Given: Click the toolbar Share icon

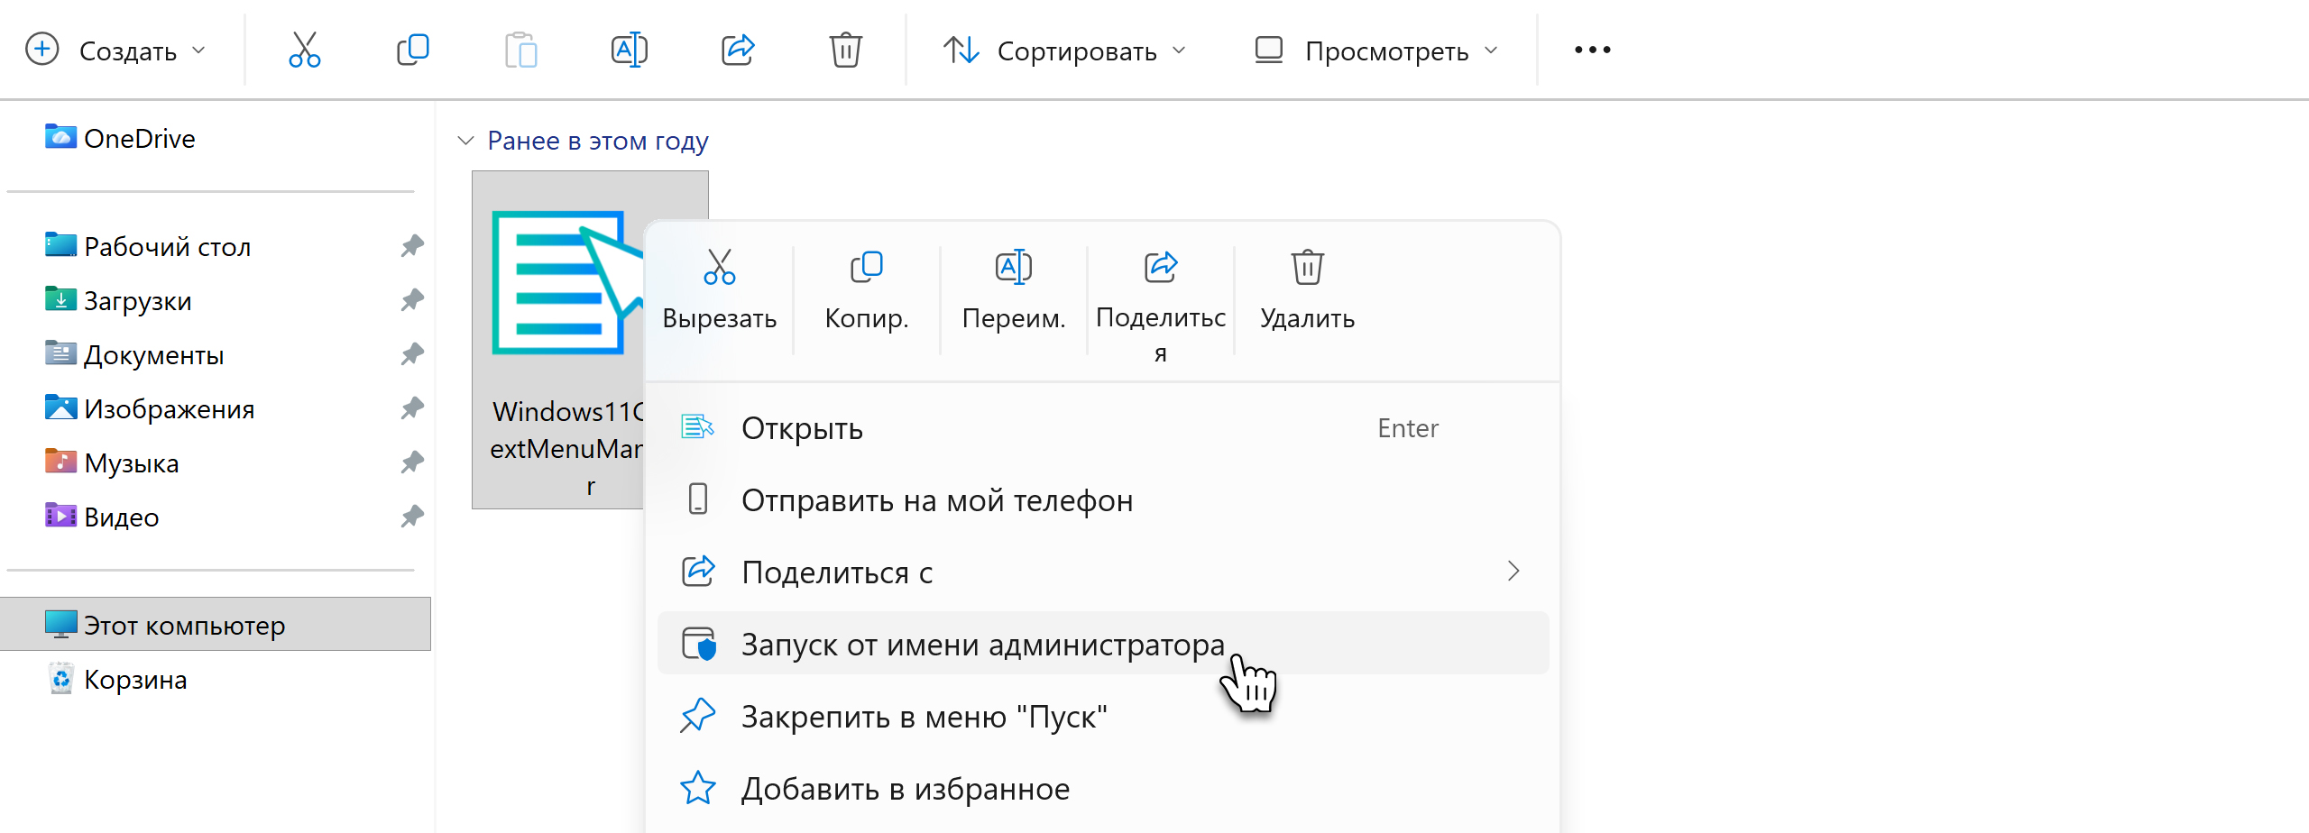Looking at the screenshot, I should 738,50.
